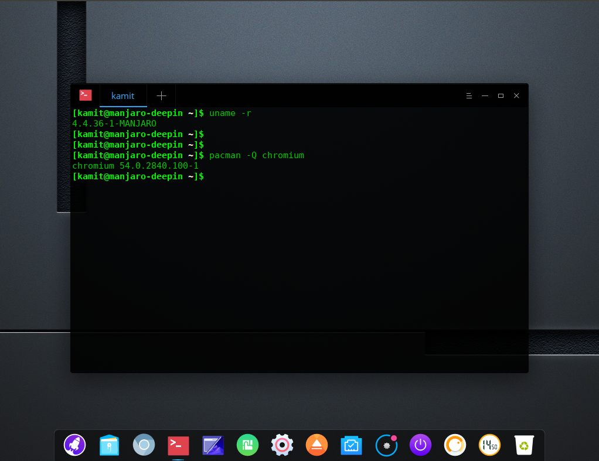The width and height of the screenshot is (599, 461).
Task: Click the orange circular dock icon
Action: click(455, 445)
